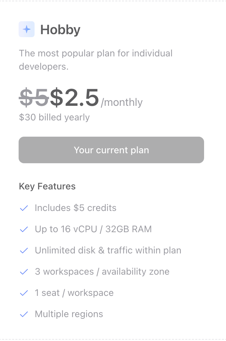Click 3 workspaces / availability zone text
Image resolution: width=226 pixels, height=341 pixels.
[102, 272]
